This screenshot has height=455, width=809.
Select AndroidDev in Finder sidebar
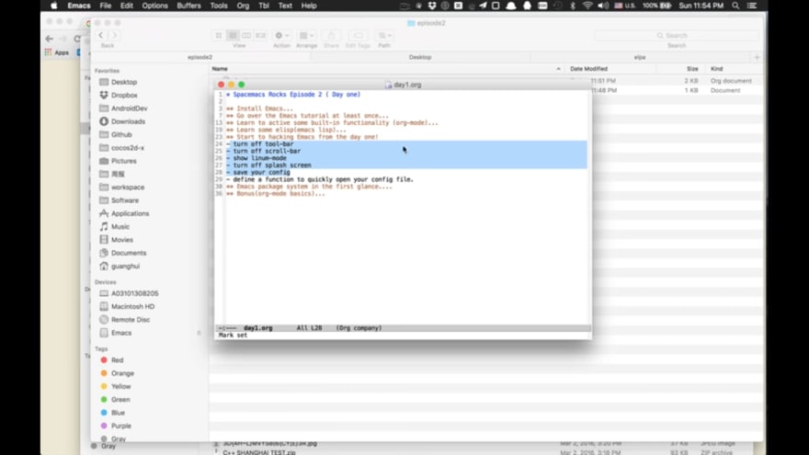[129, 108]
